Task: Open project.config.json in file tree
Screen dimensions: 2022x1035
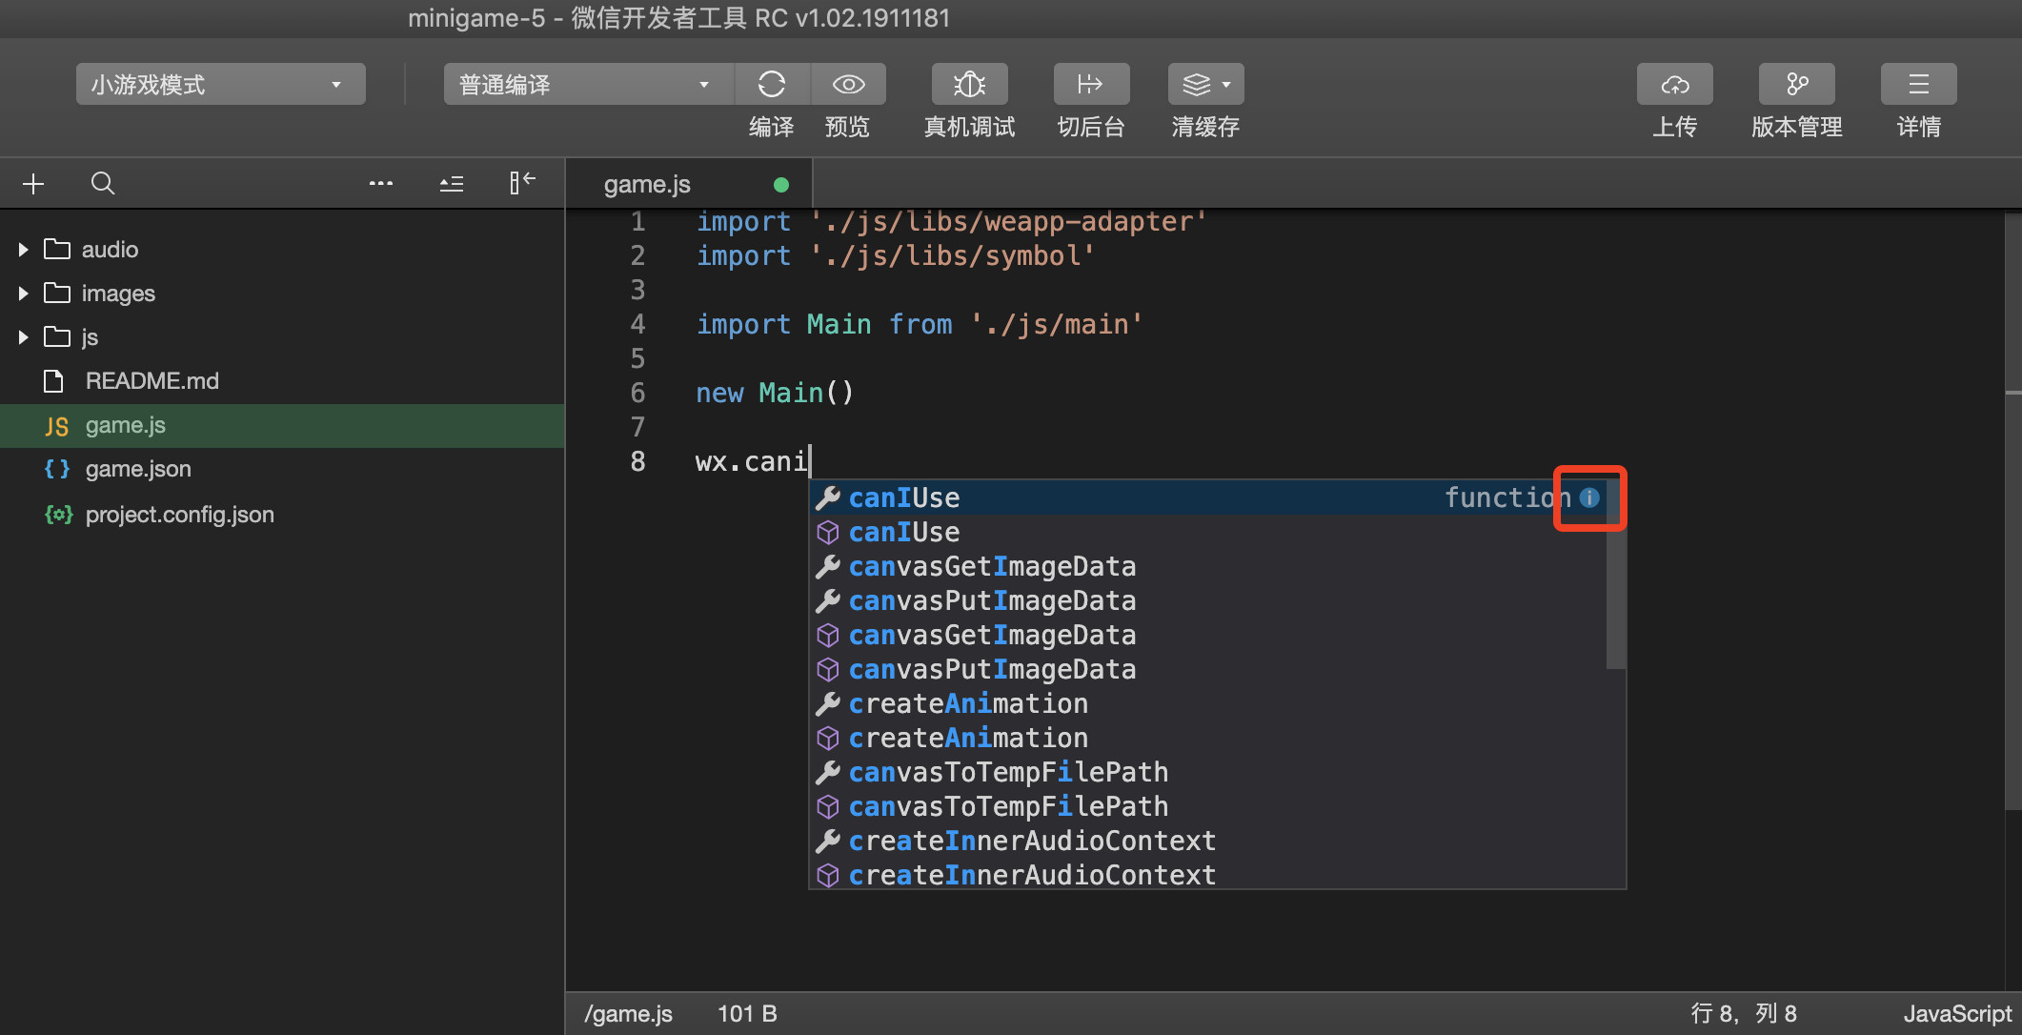Action: [282, 515]
